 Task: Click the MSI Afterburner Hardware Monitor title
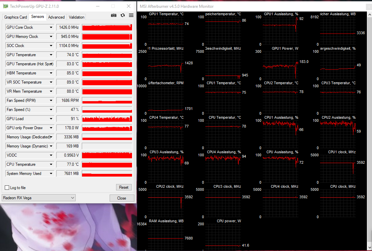pyautogui.click(x=176, y=6)
